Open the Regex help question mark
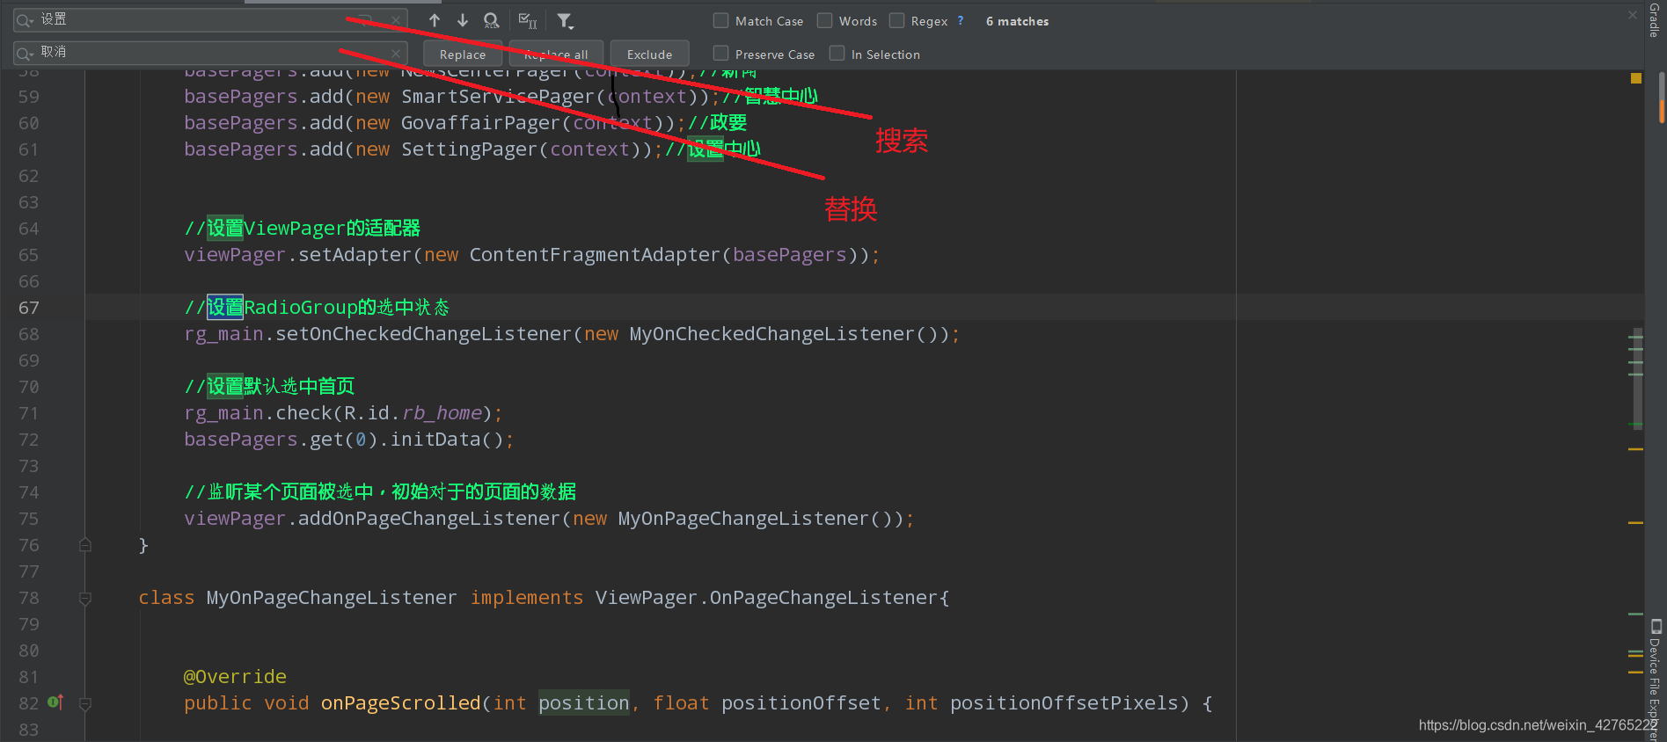The height and width of the screenshot is (742, 1667). tap(961, 20)
